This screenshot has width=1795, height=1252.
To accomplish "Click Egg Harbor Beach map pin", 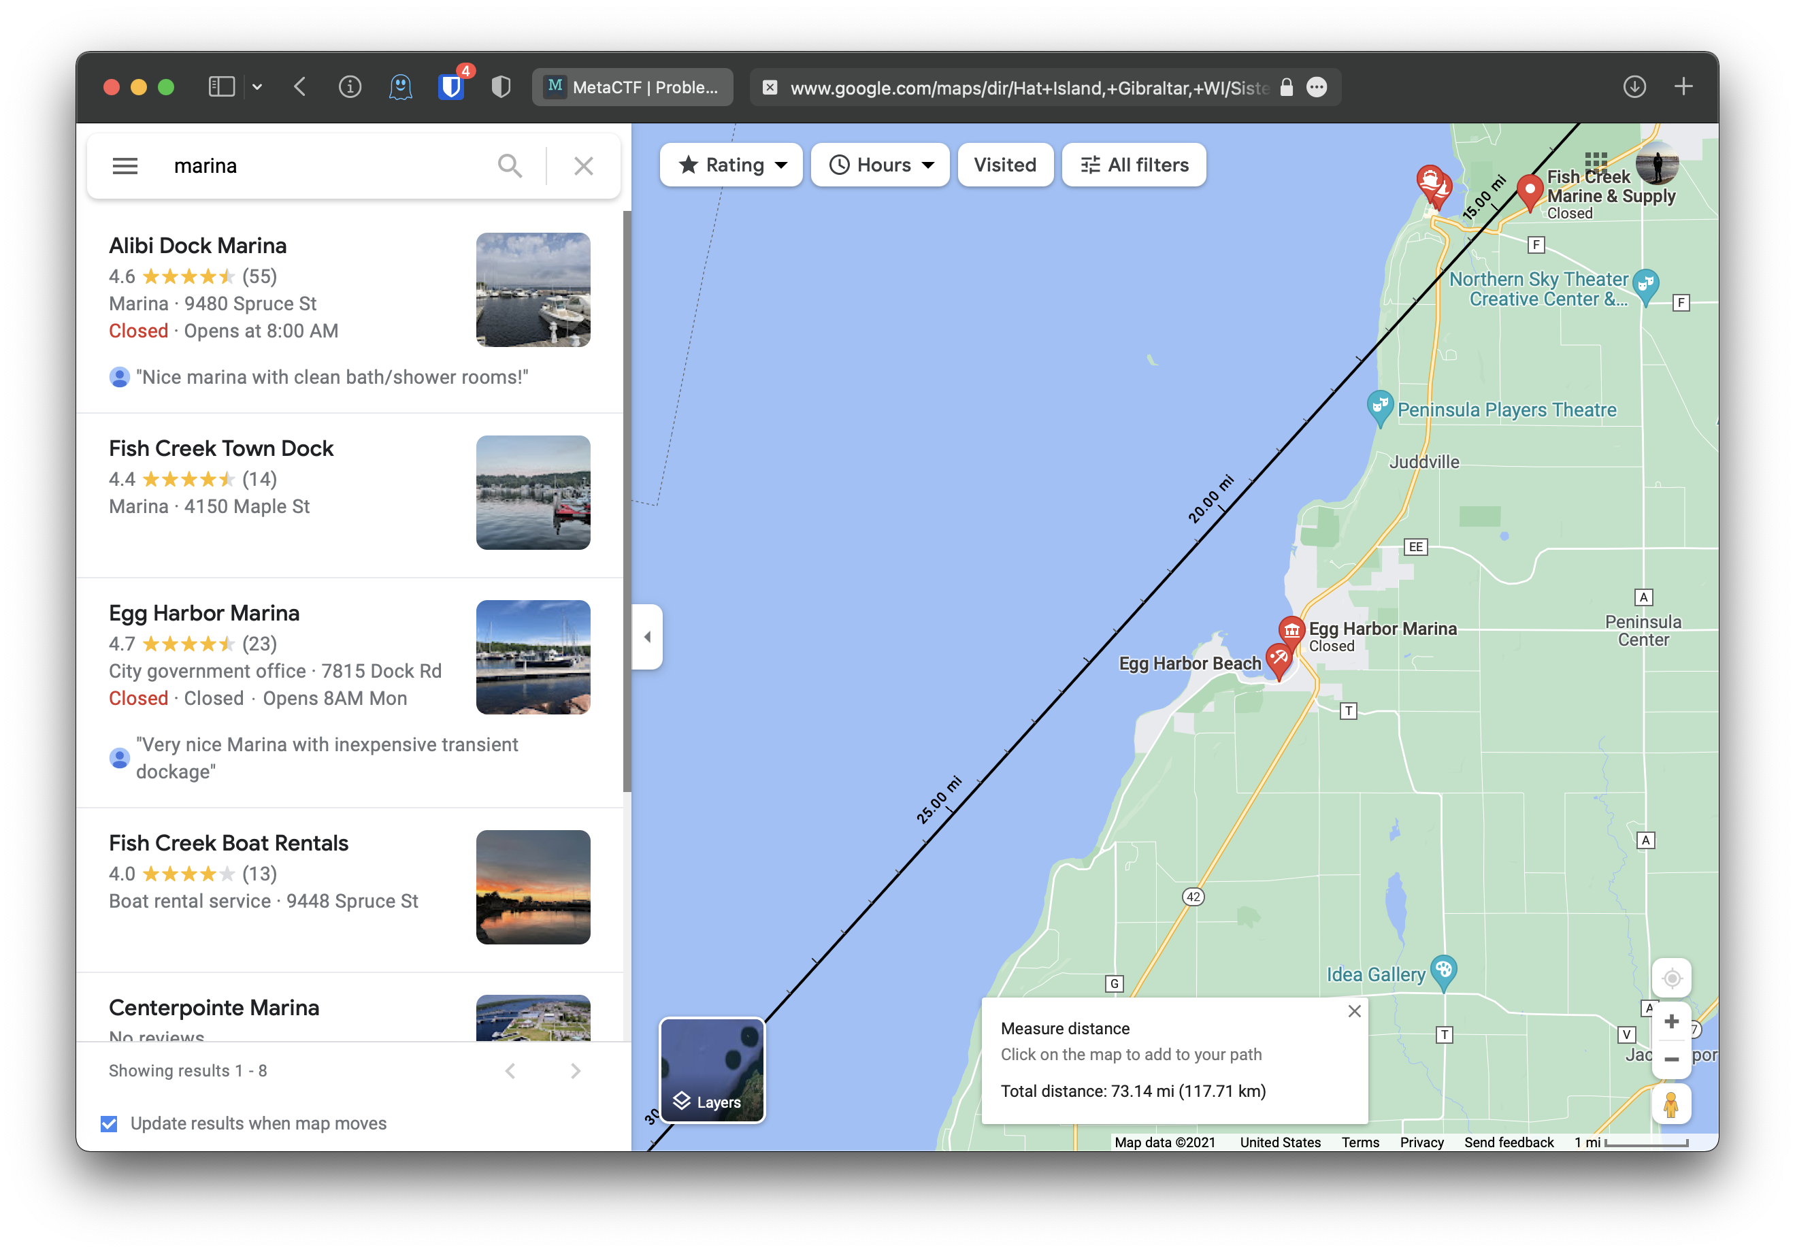I will coord(1279,661).
